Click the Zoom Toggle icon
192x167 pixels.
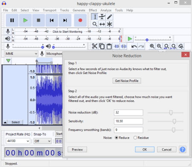181,46
